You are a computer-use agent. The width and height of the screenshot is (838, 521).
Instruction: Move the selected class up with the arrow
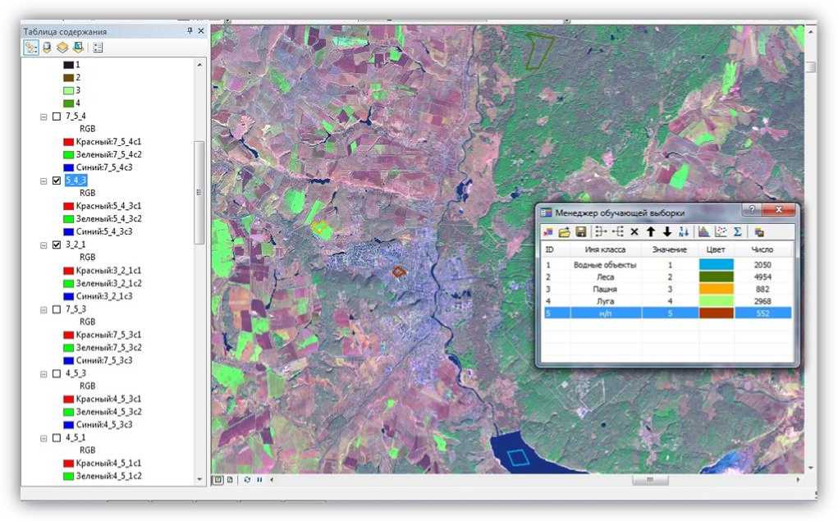650,232
